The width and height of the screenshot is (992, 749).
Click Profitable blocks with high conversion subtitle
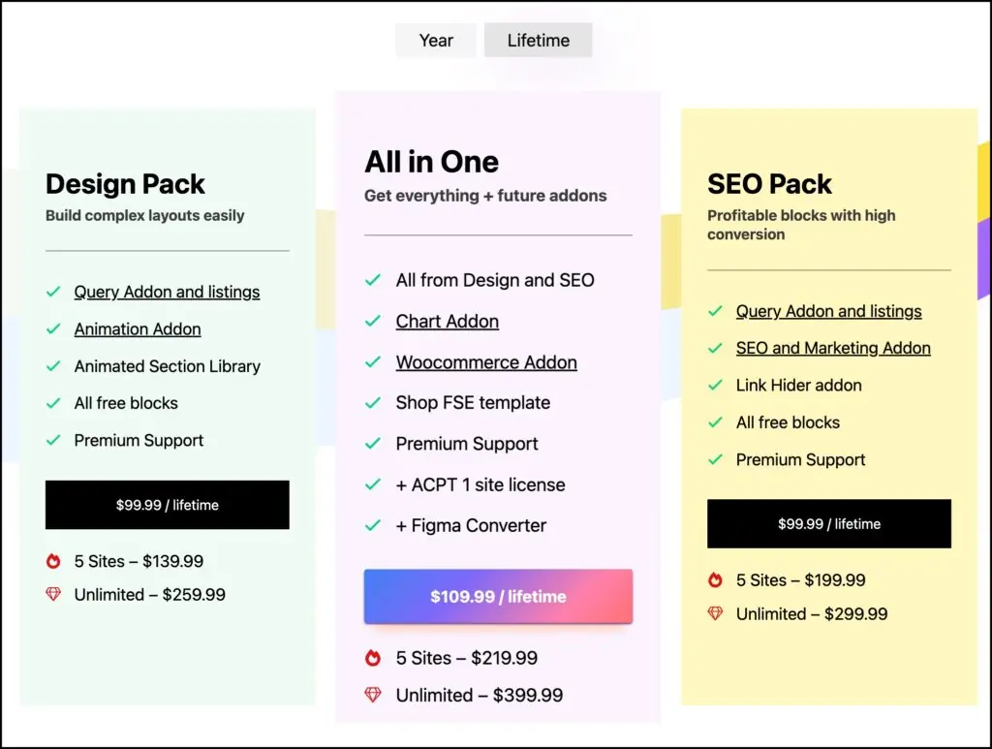(x=801, y=225)
